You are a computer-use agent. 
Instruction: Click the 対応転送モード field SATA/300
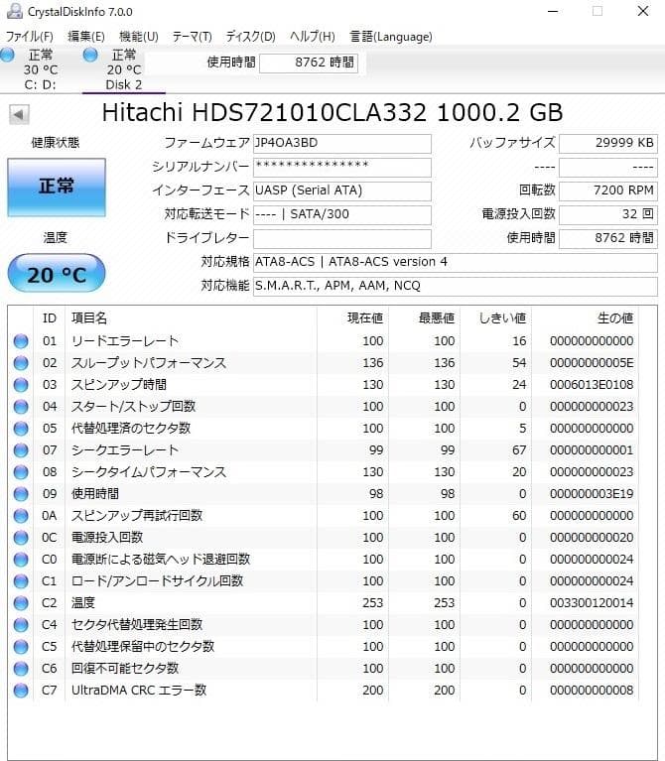342,215
